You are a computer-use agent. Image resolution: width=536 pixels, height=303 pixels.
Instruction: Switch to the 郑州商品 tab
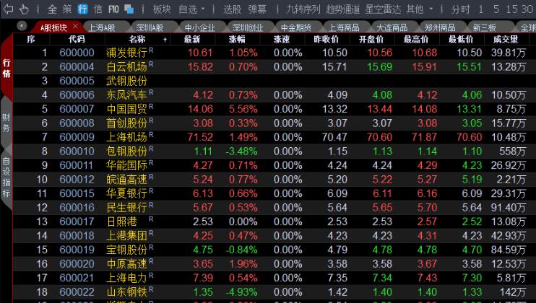point(439,27)
